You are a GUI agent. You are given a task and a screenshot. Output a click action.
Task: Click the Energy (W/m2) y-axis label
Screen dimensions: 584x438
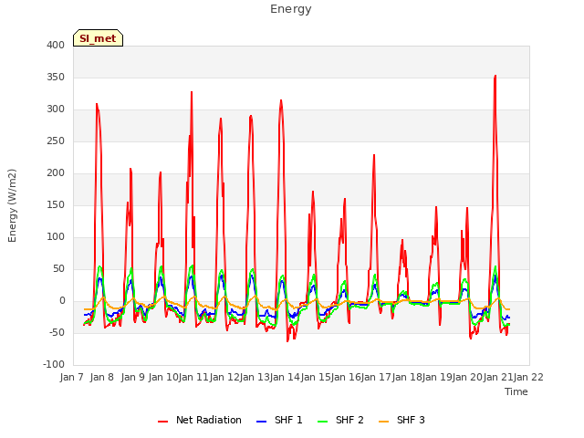pos(12,205)
